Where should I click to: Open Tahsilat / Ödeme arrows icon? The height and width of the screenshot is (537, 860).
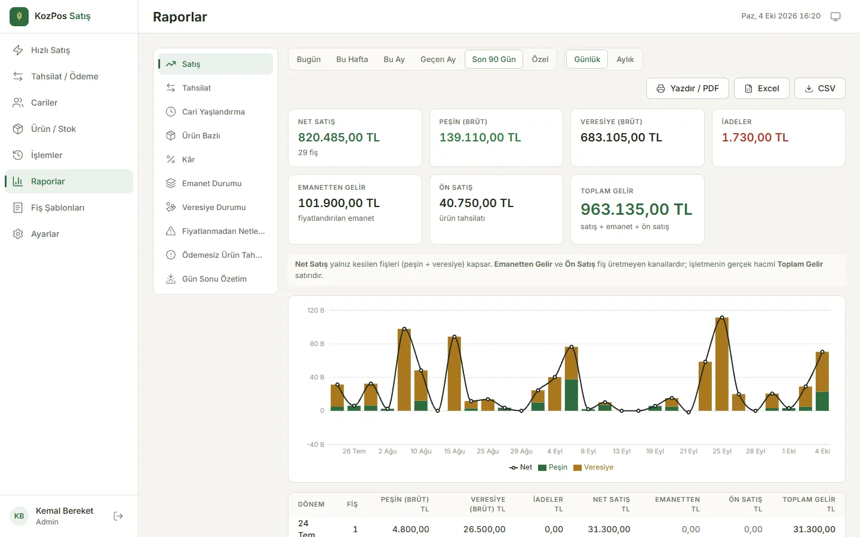(x=18, y=76)
